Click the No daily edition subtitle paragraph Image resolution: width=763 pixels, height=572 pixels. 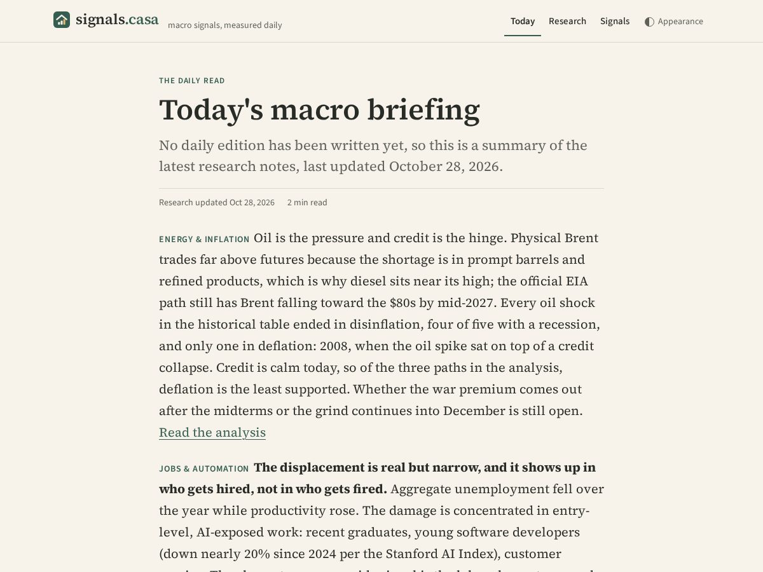(x=373, y=156)
